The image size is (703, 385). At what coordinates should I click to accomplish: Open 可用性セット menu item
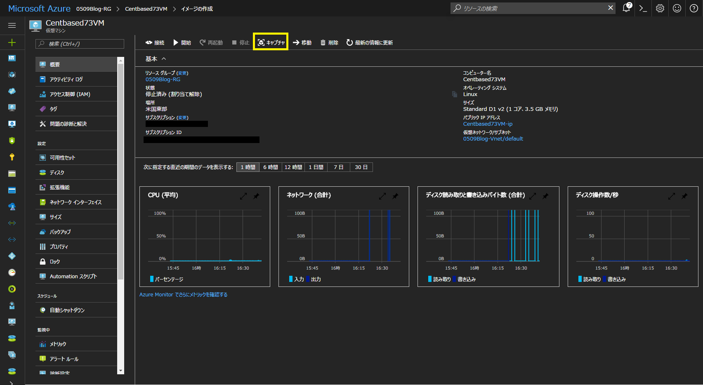coord(76,157)
